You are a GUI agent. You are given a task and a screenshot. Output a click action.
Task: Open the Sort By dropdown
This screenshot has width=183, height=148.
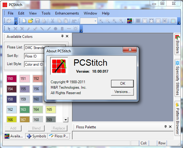(x=34, y=56)
